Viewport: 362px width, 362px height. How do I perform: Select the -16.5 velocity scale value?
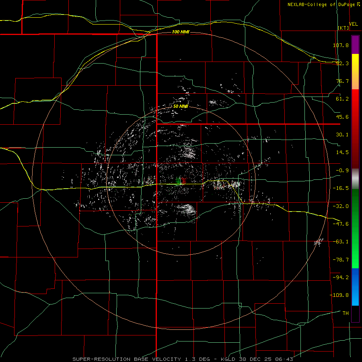click(341, 188)
